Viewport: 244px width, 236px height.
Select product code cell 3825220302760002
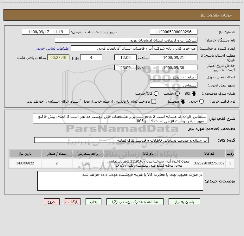pos(209,163)
